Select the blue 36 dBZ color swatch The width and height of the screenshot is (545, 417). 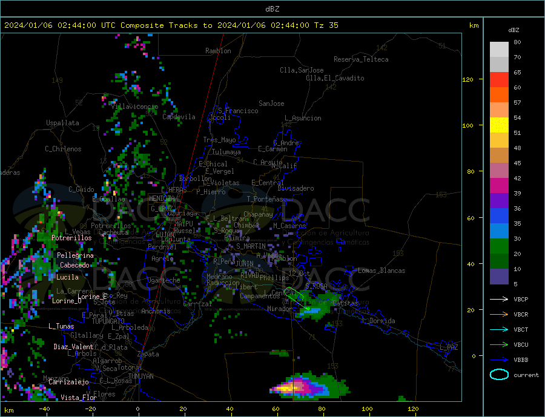click(x=499, y=216)
